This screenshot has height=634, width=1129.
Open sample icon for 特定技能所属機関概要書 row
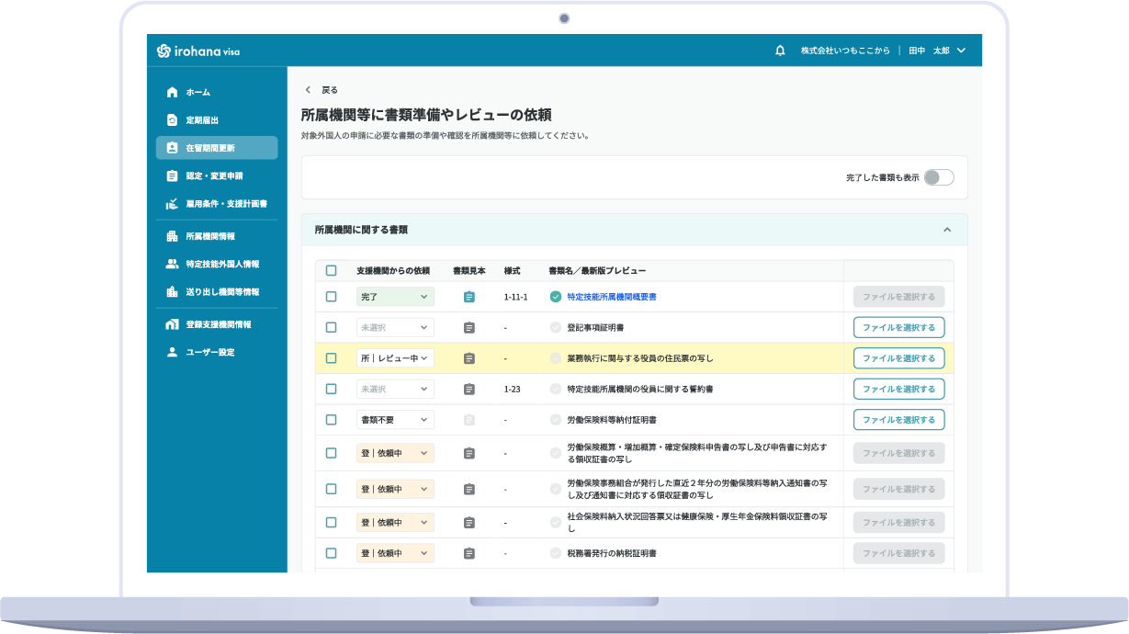click(x=469, y=297)
